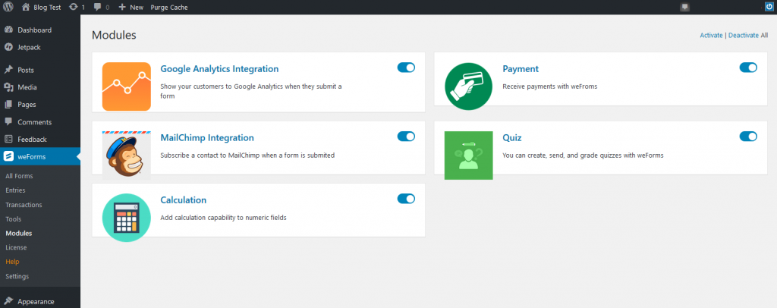
Task: Turn off the Calculation module toggle
Action: tap(406, 199)
